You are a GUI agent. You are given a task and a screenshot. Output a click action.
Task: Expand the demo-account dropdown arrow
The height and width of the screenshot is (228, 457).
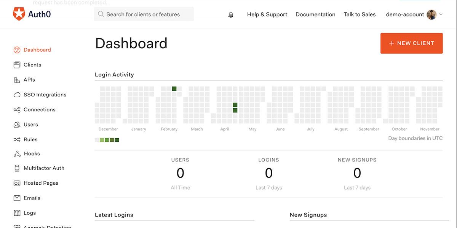(x=441, y=14)
